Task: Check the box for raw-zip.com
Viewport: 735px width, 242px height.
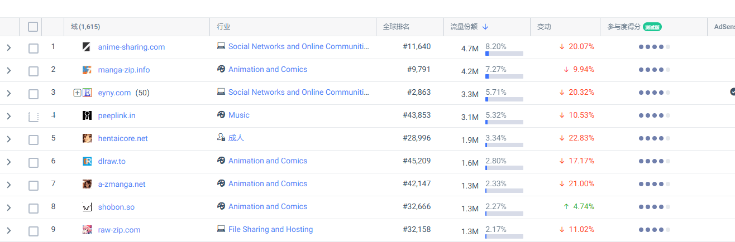Action: pos(34,231)
